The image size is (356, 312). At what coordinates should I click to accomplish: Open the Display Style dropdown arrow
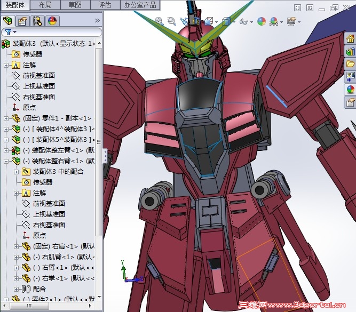click(x=234, y=22)
